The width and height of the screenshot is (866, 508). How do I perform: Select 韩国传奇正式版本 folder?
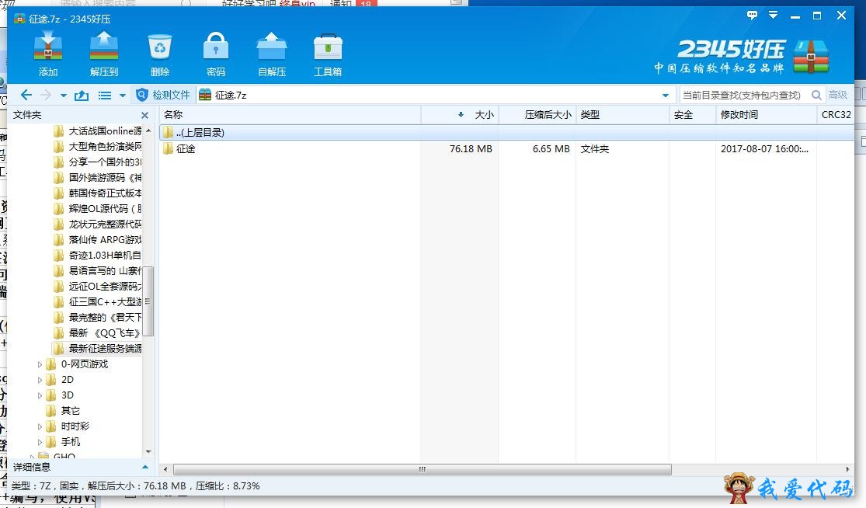coord(98,193)
